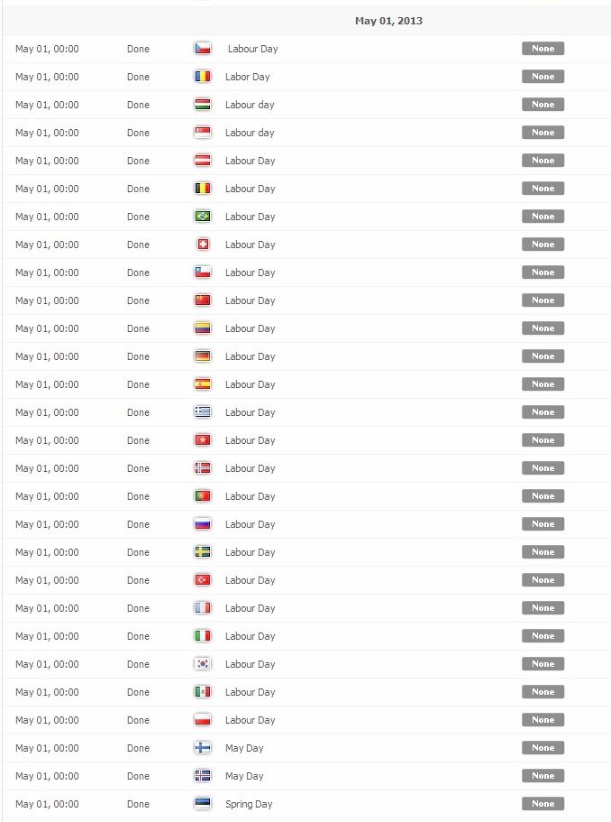611x822 pixels.
Task: Open Finland's May Day event
Action: pos(244,748)
